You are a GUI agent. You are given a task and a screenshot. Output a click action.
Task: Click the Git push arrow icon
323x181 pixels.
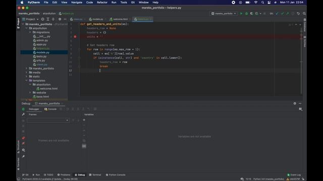(288, 14)
